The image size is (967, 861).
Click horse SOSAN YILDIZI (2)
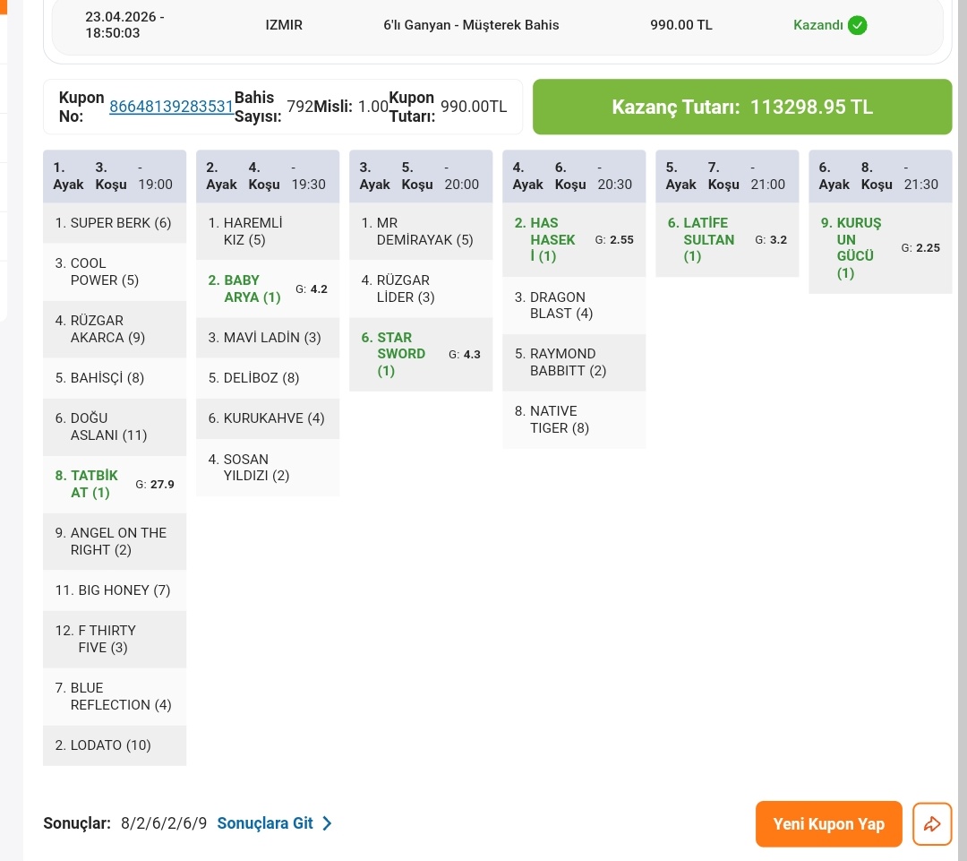[x=268, y=467]
